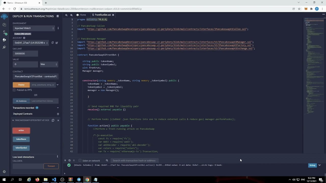Open Deploy & Run Transactions sidebar icon
326x183 pixels.
pyautogui.click(x=4, y=40)
